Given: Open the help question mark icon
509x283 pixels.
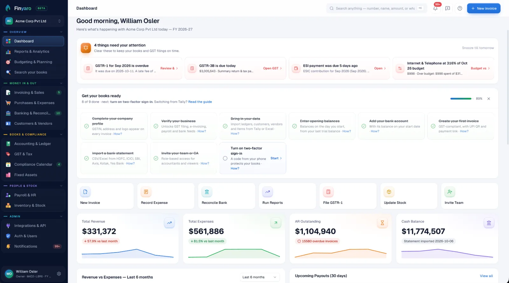Looking at the screenshot, I should click(460, 8).
